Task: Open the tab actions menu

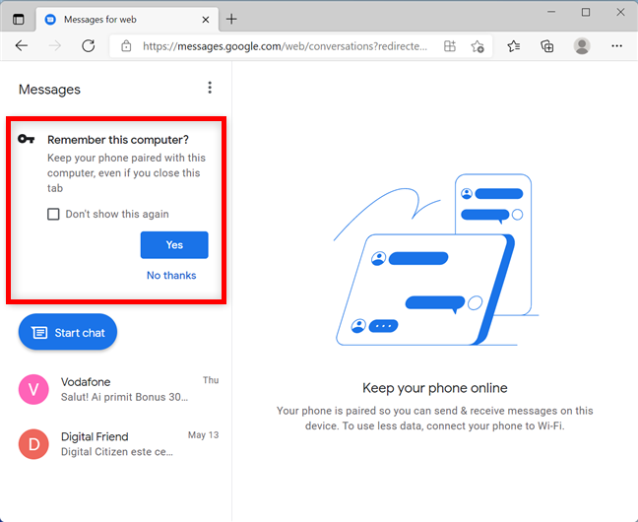Action: point(19,19)
